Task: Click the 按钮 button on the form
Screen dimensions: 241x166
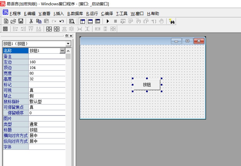Action: [147, 85]
